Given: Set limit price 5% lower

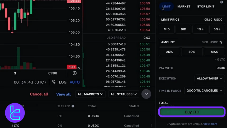Looking at the screenshot, I should click(x=217, y=29).
